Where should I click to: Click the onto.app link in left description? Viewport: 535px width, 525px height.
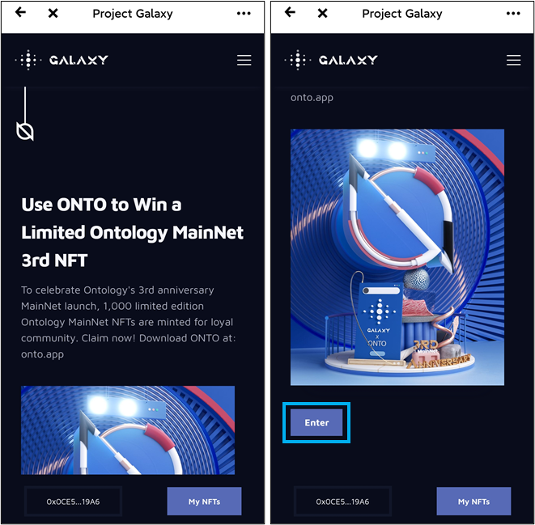42,354
